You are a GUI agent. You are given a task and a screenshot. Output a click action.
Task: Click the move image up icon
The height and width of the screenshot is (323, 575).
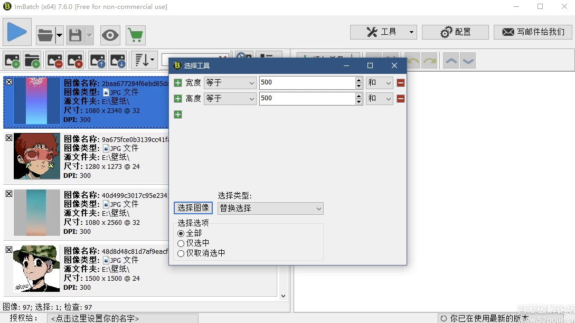pos(98,60)
